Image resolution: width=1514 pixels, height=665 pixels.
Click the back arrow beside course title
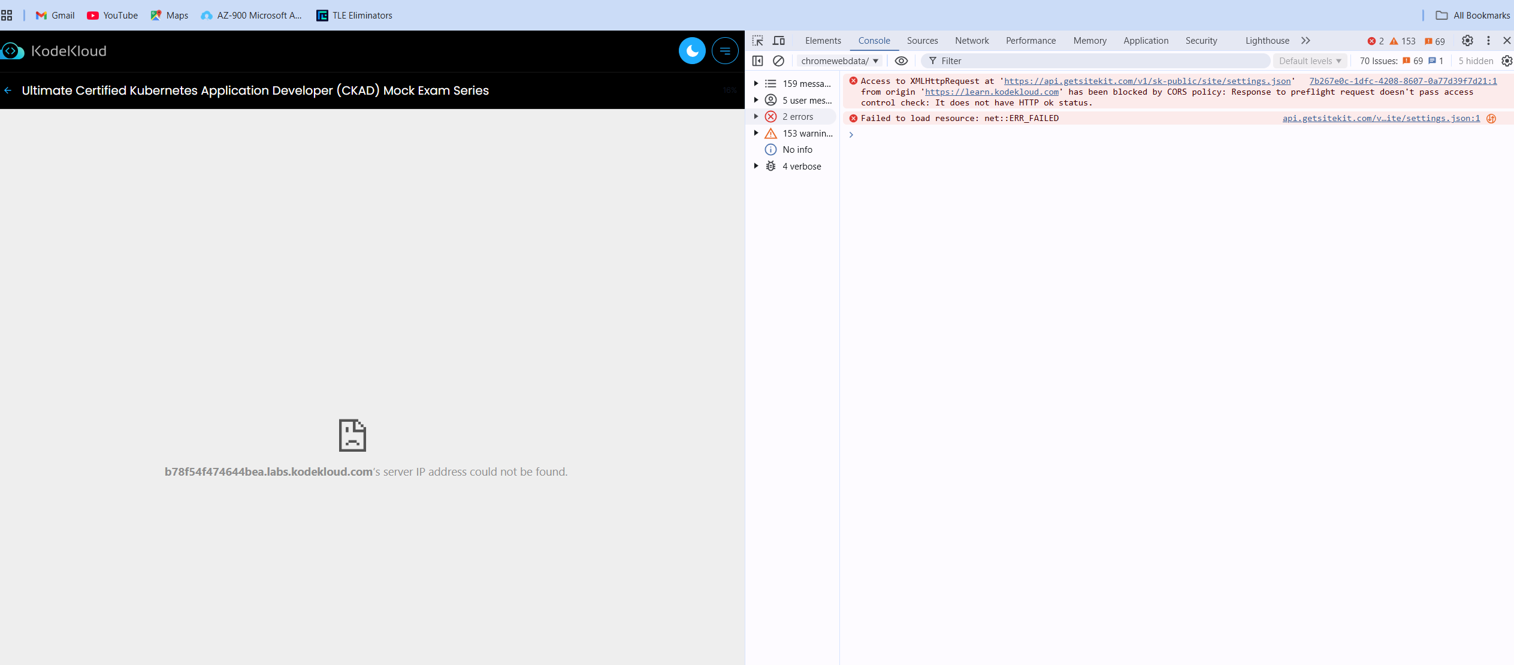click(x=8, y=90)
